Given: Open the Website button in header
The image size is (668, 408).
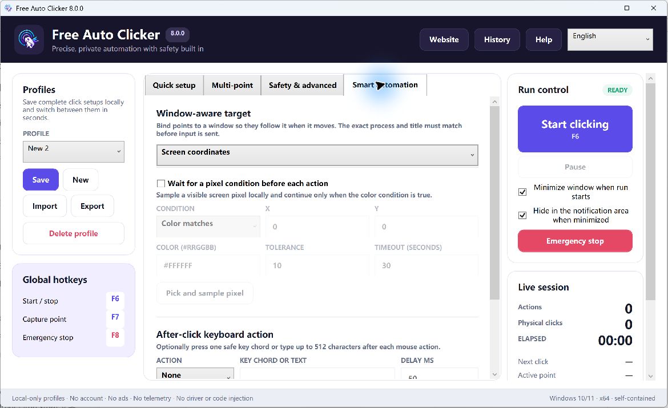Looking at the screenshot, I should click(444, 39).
